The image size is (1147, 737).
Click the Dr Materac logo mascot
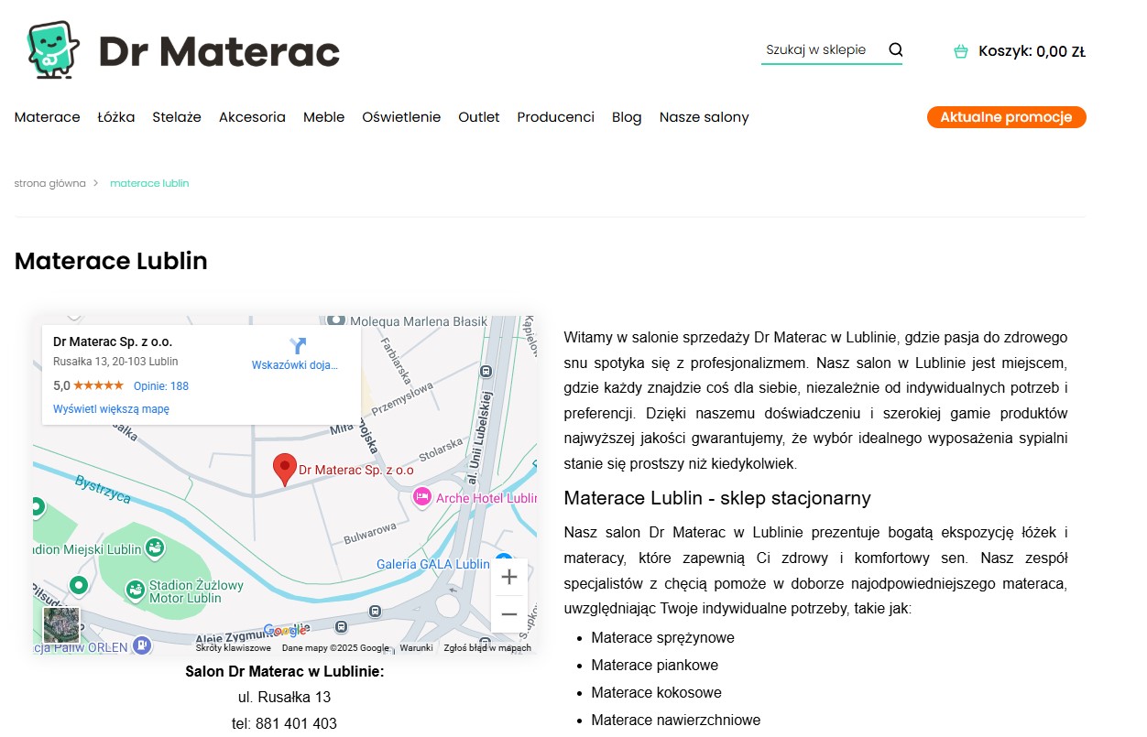pos(53,49)
